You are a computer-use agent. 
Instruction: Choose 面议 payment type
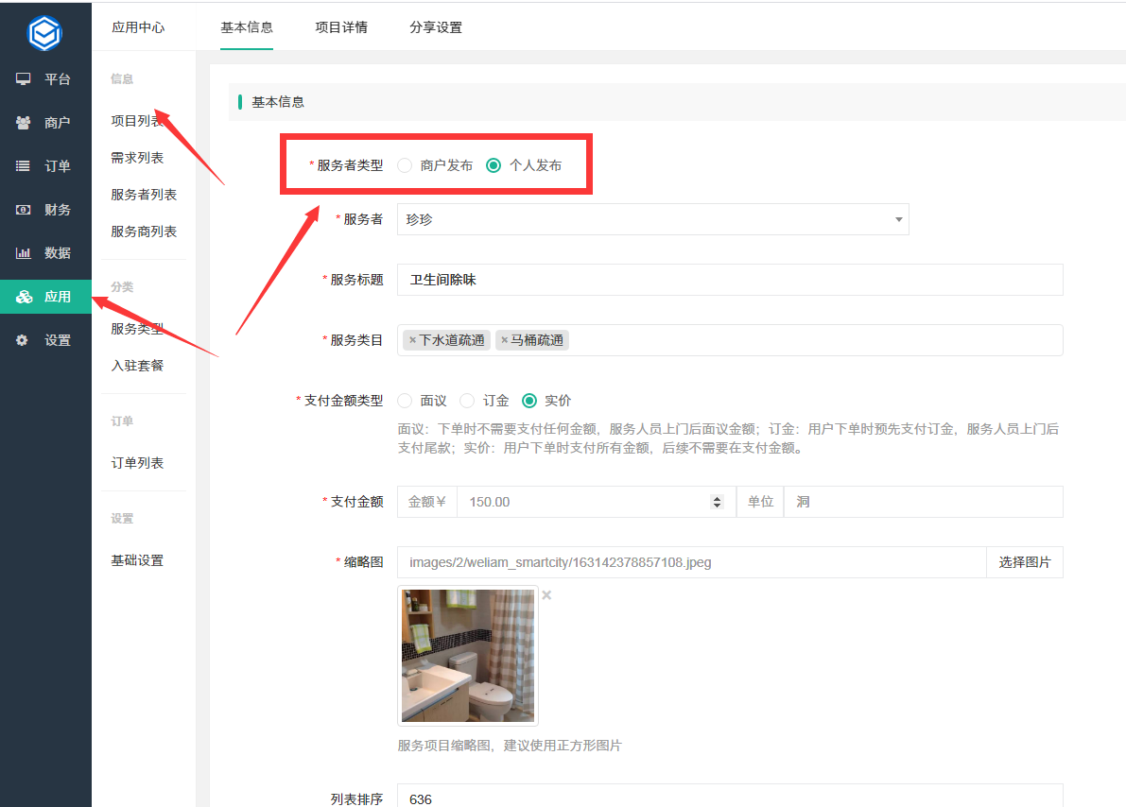pos(405,401)
